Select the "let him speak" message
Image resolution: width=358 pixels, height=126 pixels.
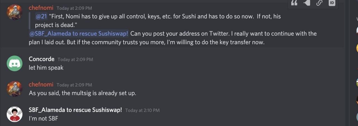point(46,68)
